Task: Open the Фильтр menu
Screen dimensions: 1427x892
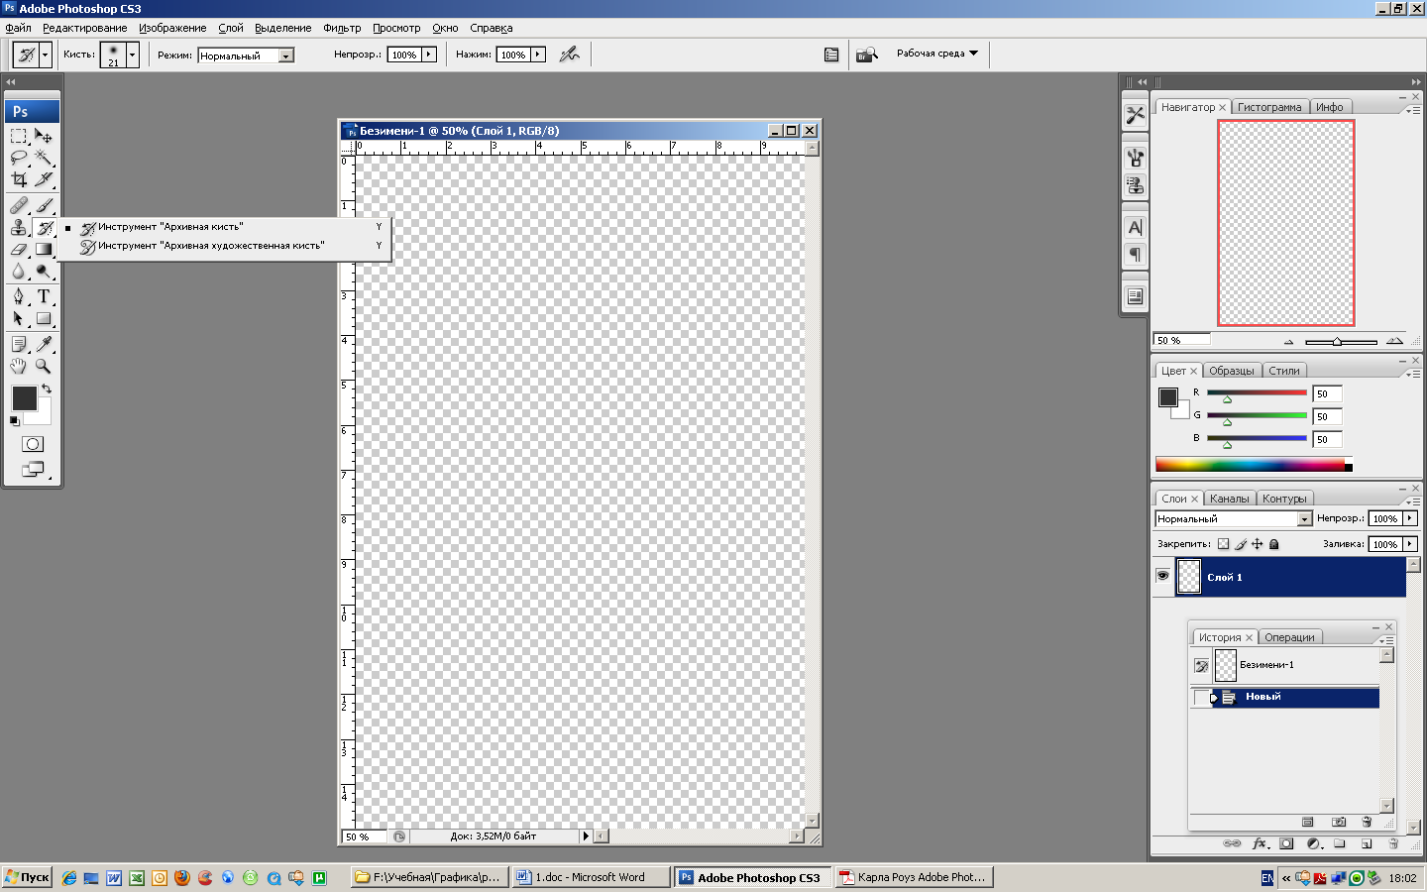Action: [x=342, y=28]
